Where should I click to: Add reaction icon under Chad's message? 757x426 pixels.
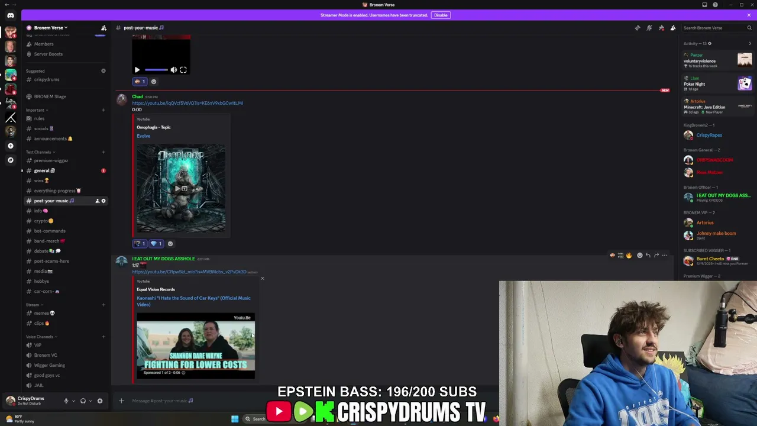(x=170, y=244)
